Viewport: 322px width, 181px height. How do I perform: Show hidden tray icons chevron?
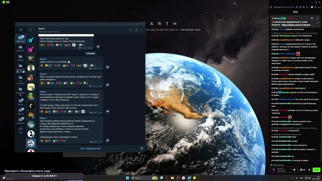[292, 178]
